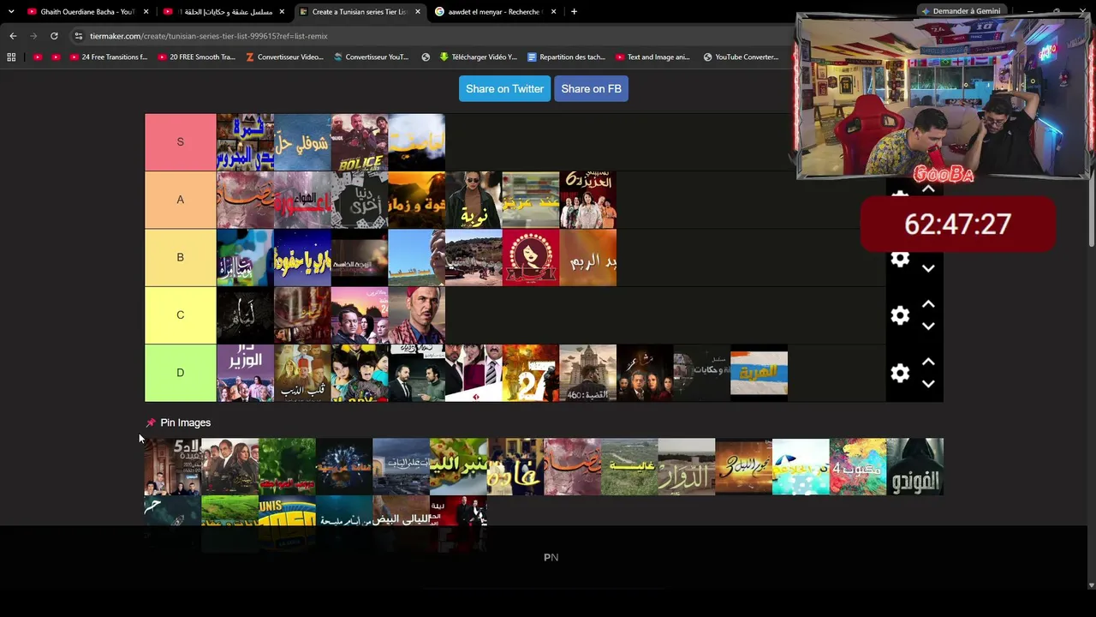
Task: Select the 'الفوندو' thumbnail in the image pool
Action: tap(915, 467)
